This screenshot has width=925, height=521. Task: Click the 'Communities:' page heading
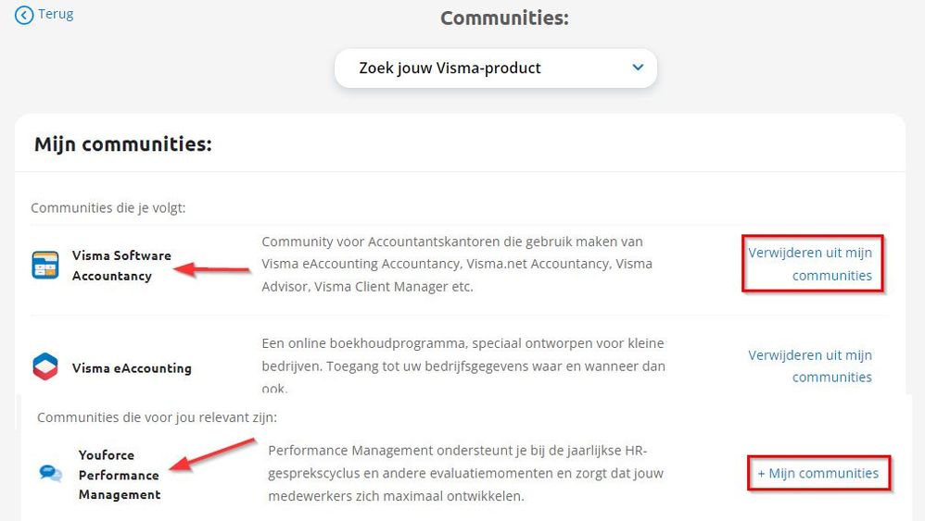[x=504, y=19]
